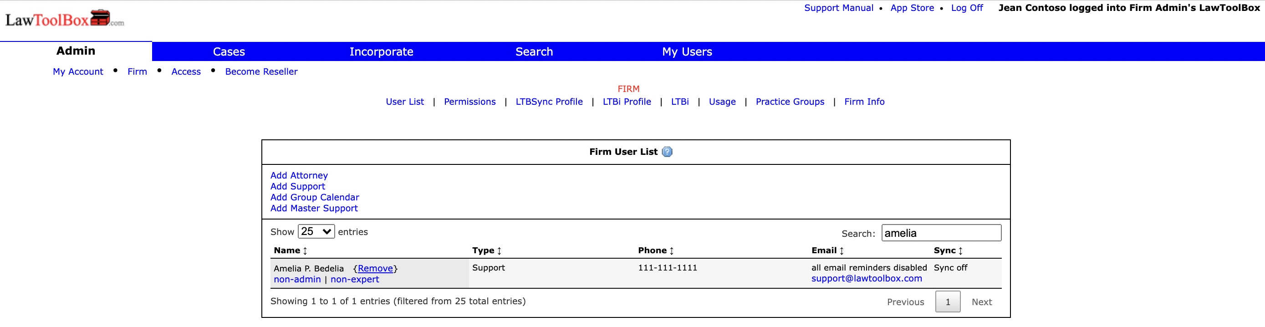The image size is (1265, 327).
Task: Open Support Manual link
Action: click(x=838, y=8)
